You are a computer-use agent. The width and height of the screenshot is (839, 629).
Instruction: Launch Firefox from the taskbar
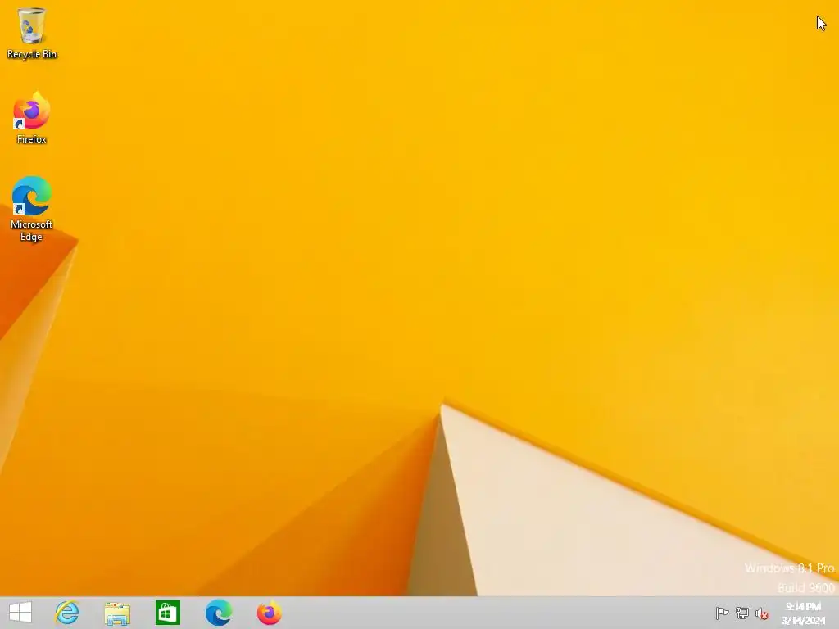(269, 613)
